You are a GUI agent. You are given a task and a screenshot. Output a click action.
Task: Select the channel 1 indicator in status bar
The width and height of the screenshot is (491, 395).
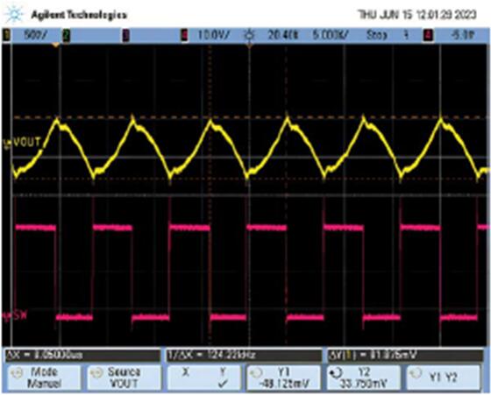click(6, 35)
